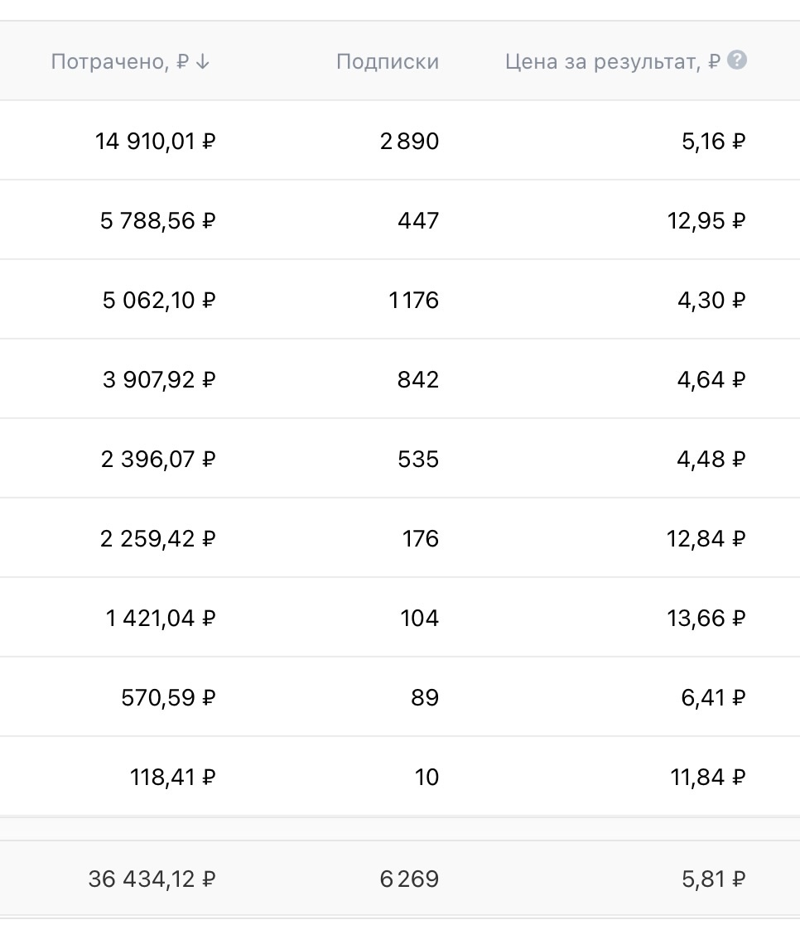Select the 447 subscriptions cell
This screenshot has width=800, height=944.
(417, 221)
